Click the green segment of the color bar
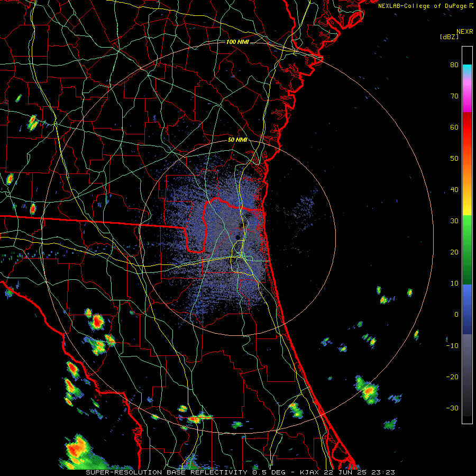This screenshot has height=476, width=476. click(x=467, y=250)
